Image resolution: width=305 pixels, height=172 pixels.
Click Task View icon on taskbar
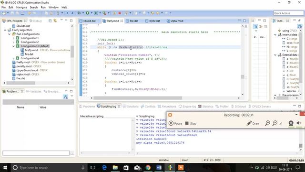[93, 168]
